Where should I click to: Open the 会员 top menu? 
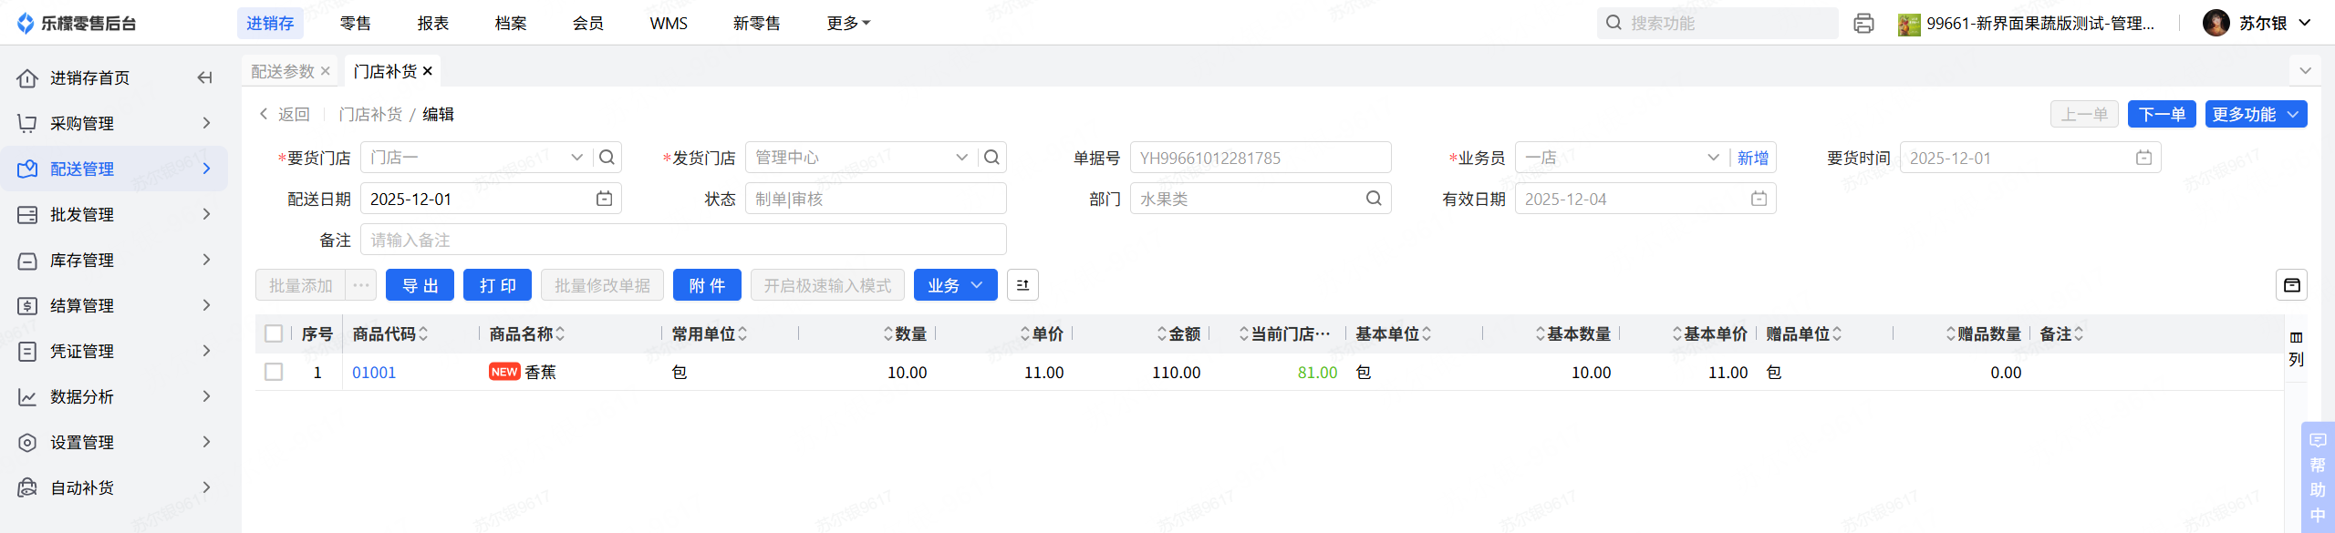[588, 24]
